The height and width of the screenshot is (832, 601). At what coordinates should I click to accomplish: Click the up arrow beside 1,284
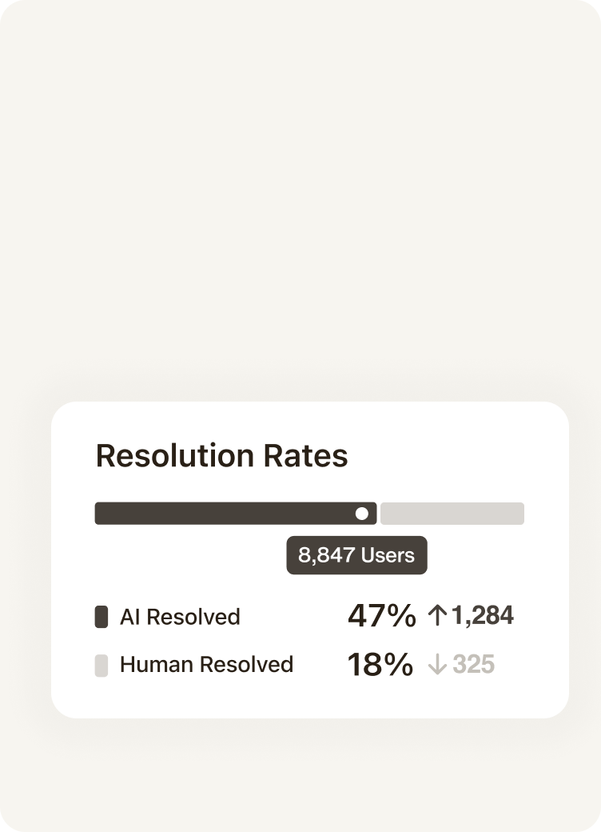(437, 615)
